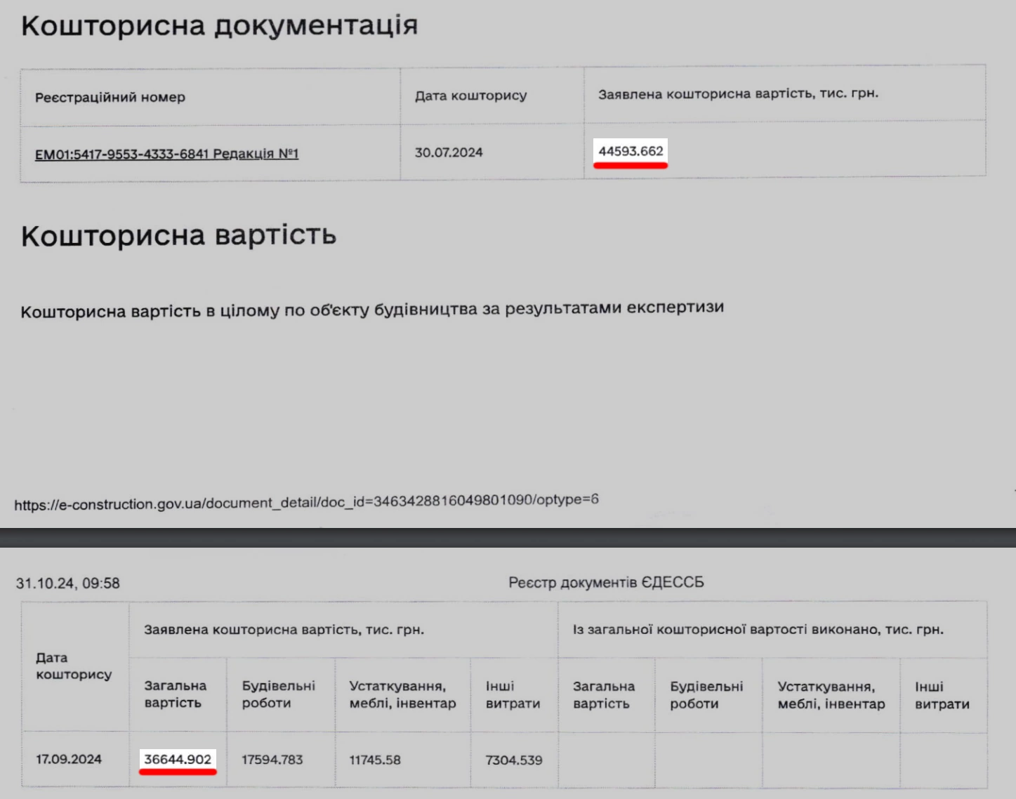Click the text about вартість за результатами експертизи
Image resolution: width=1016 pixels, height=799 pixels.
pos(372,310)
